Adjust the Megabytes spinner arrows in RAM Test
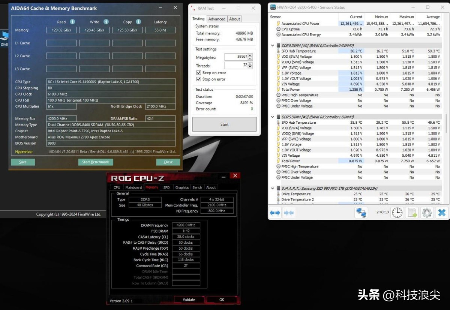 250,57
